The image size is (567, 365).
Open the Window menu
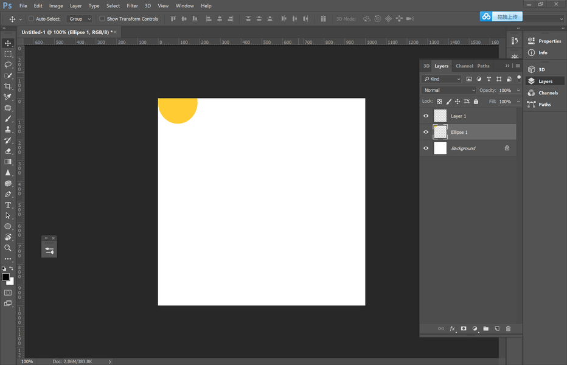pyautogui.click(x=185, y=6)
